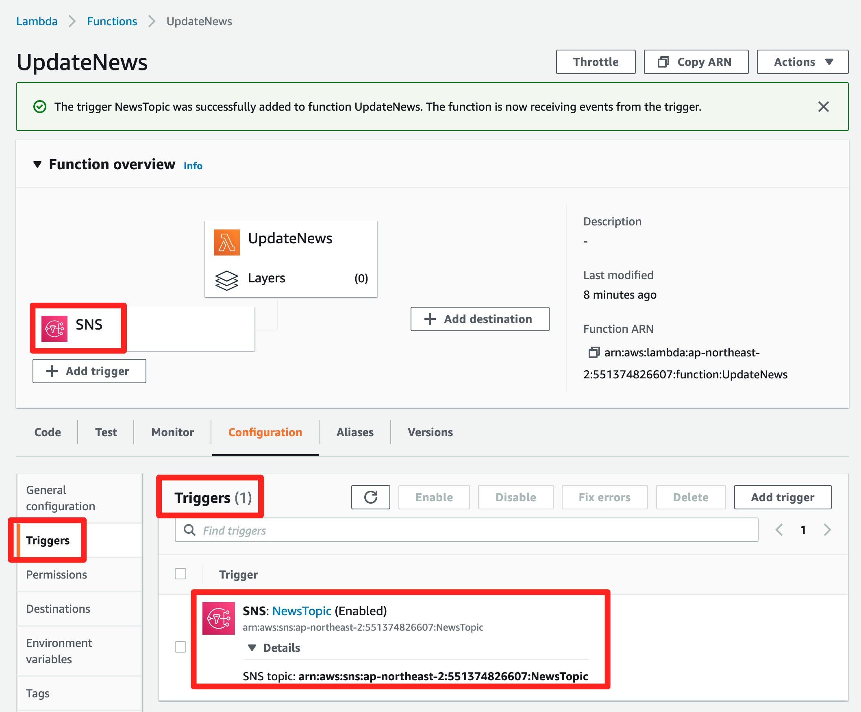
Task: Go to next triggers page
Action: coord(827,530)
